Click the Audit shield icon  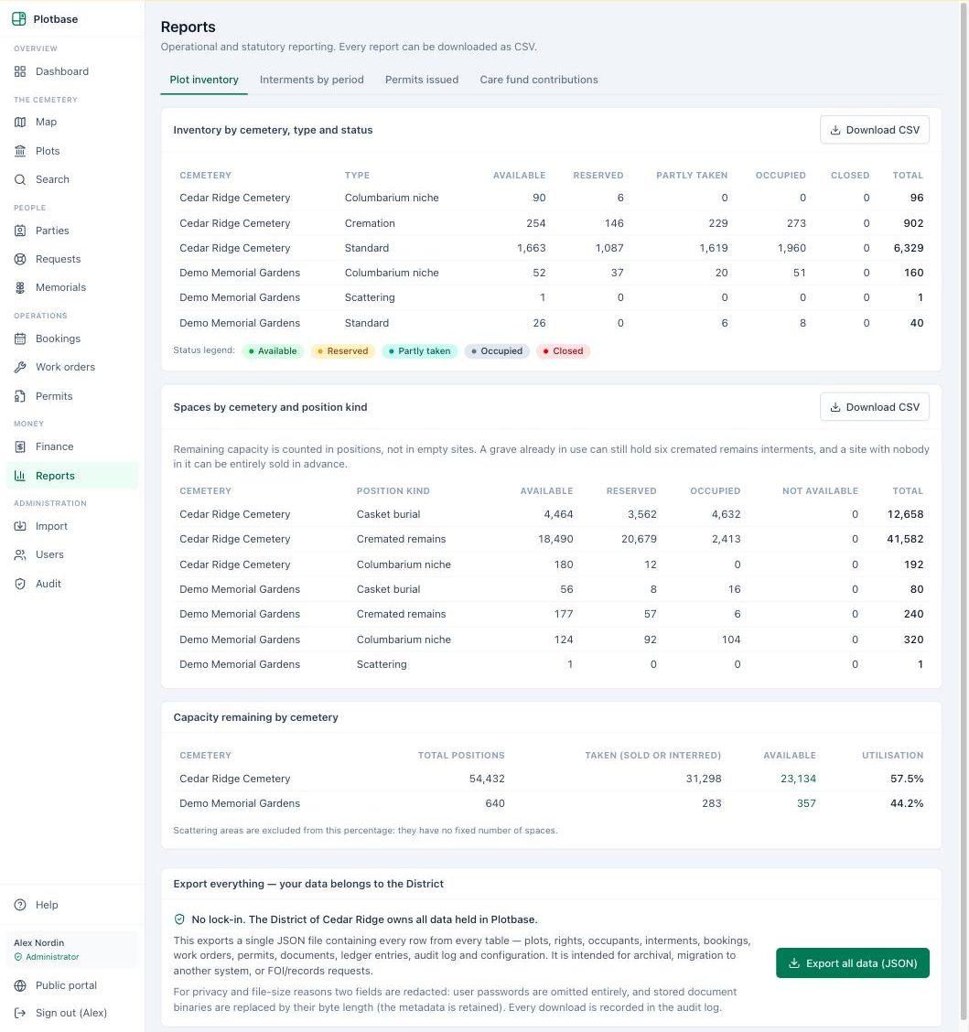[20, 583]
